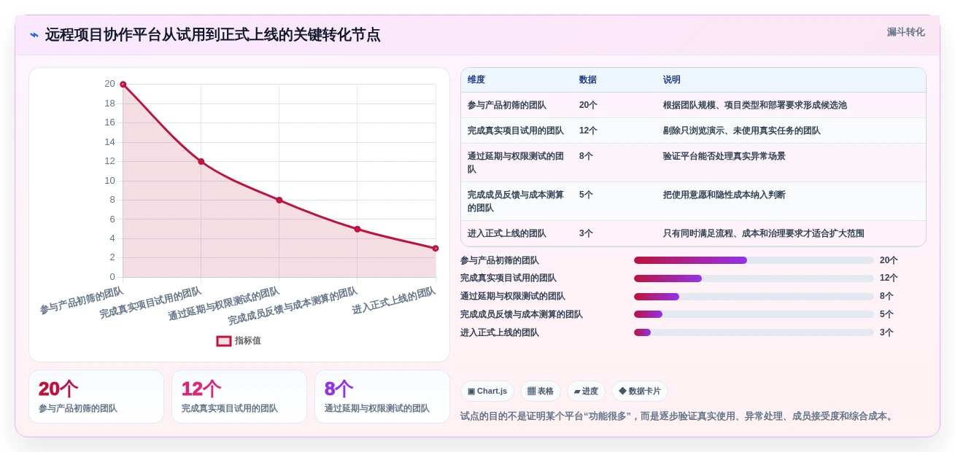Click the progress bar for 完成成员反馈与成本测算的团队

pyautogui.click(x=754, y=314)
